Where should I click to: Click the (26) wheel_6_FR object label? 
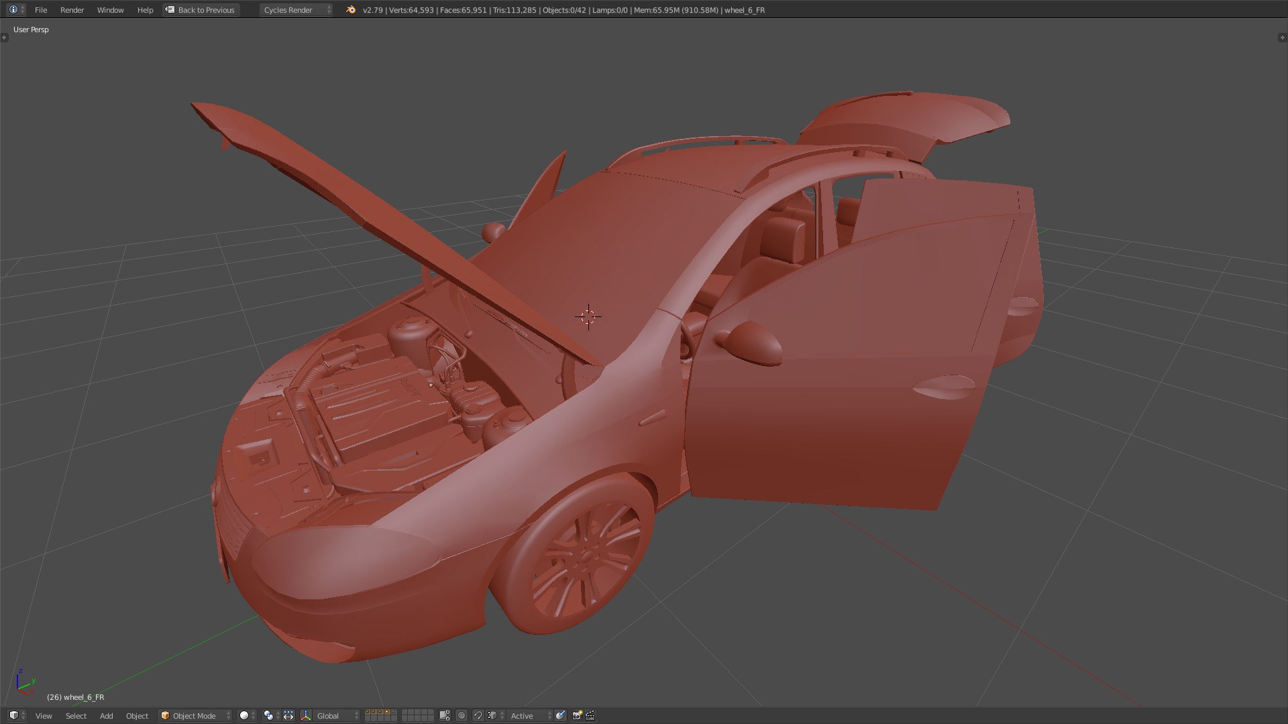point(75,697)
